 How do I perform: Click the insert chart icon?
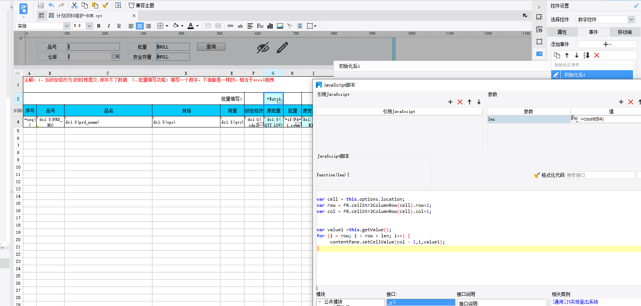[x=270, y=26]
